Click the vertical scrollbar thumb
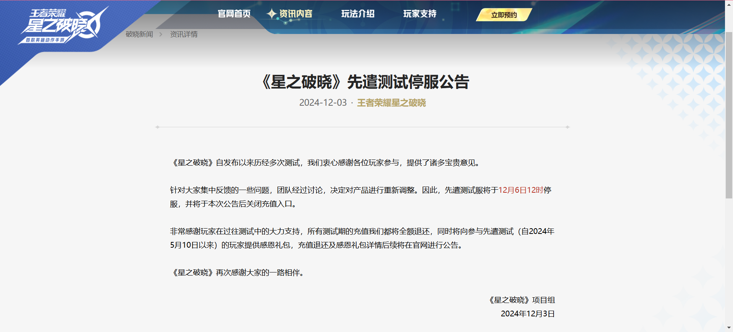Screen dimensions: 733x332 [728, 114]
